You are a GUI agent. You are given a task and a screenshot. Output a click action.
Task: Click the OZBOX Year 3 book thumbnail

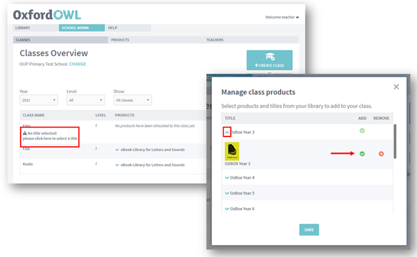(232, 152)
